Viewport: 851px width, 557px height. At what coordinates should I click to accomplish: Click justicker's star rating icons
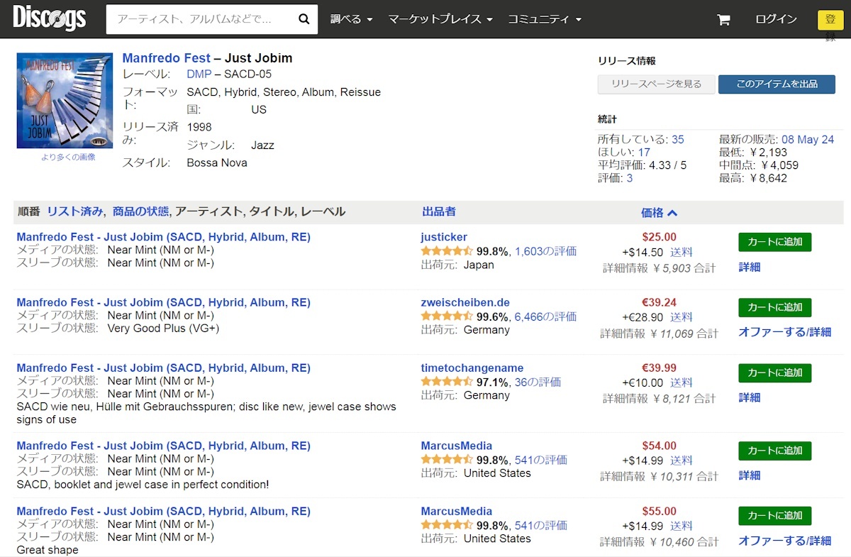(x=446, y=251)
